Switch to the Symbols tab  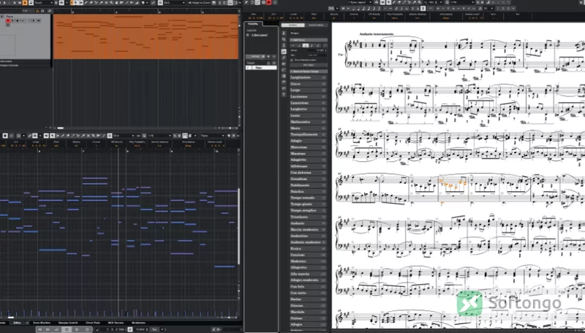pos(292,25)
